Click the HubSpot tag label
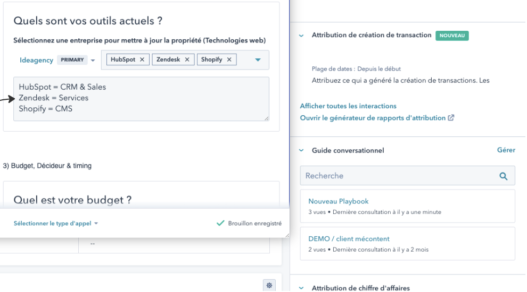527x292 pixels. click(122, 59)
